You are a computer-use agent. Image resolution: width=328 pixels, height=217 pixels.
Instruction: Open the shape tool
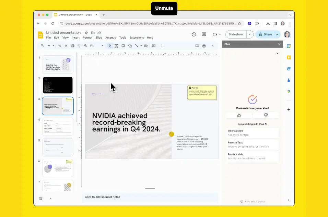(x=130, y=46)
